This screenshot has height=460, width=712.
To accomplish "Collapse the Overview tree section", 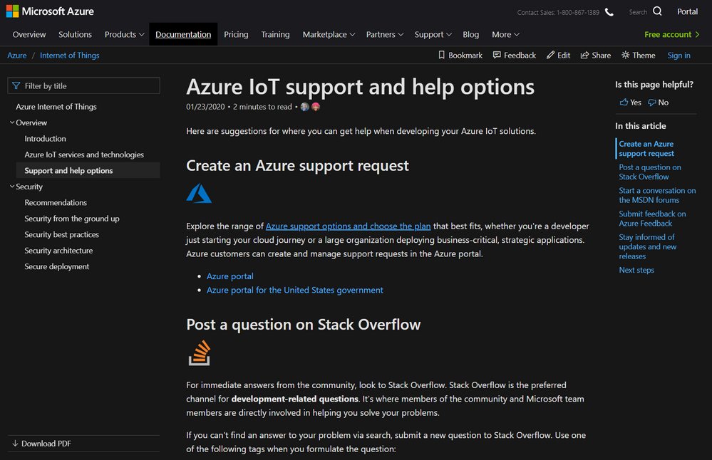I will pos(12,122).
